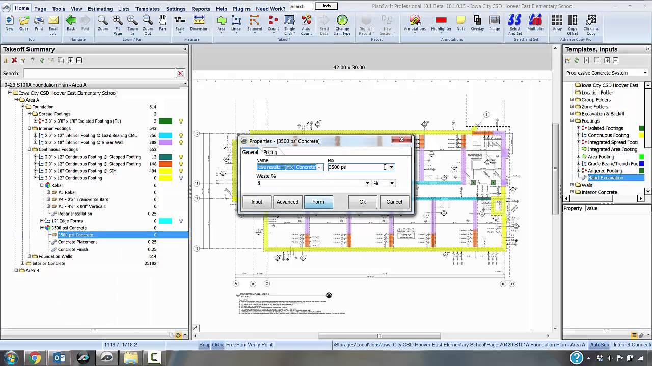Toggle AutoScroll in status bar
The width and height of the screenshot is (652, 366).
coord(600,345)
